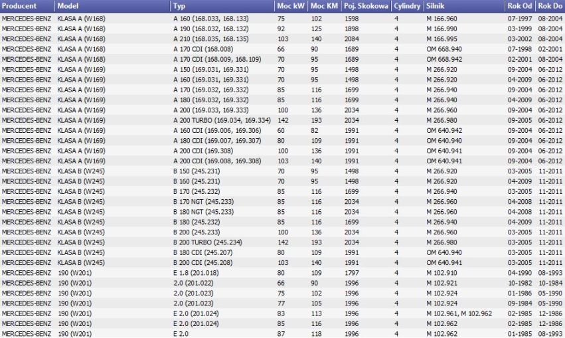The width and height of the screenshot is (565, 338).
Task: Select the B 180 NGT (245.233) cell
Action: point(203,212)
